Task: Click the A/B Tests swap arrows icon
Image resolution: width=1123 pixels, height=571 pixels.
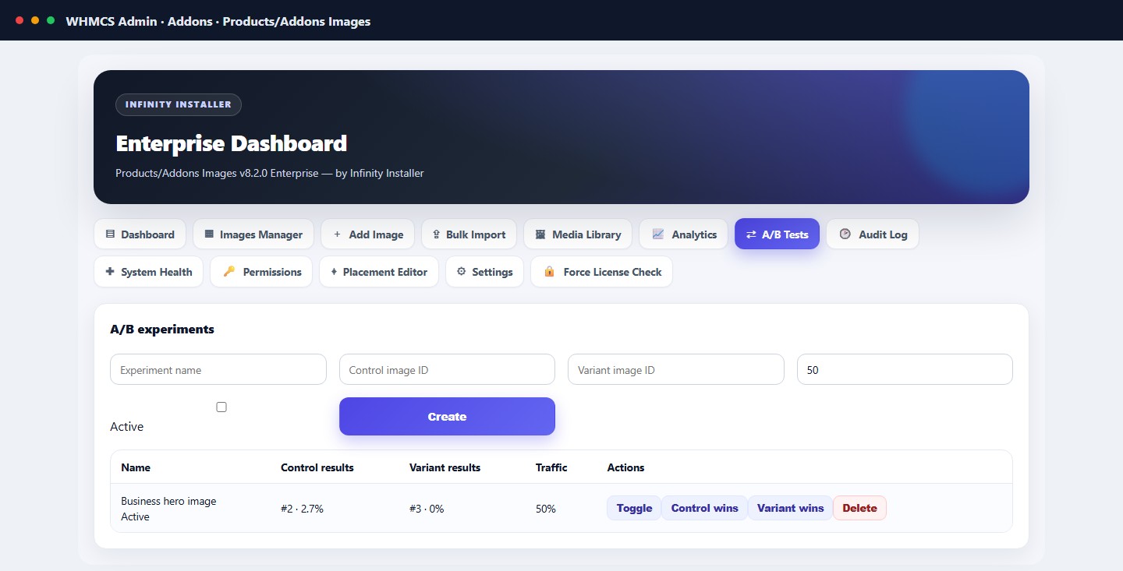Action: click(x=751, y=234)
